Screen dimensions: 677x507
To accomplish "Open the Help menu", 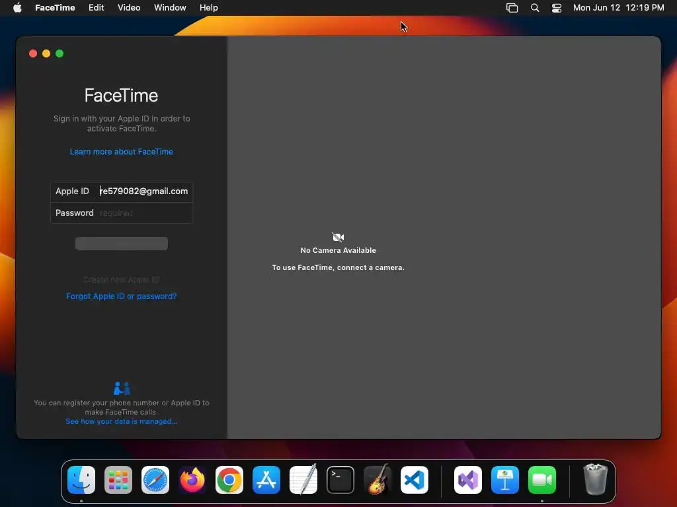I will [208, 8].
